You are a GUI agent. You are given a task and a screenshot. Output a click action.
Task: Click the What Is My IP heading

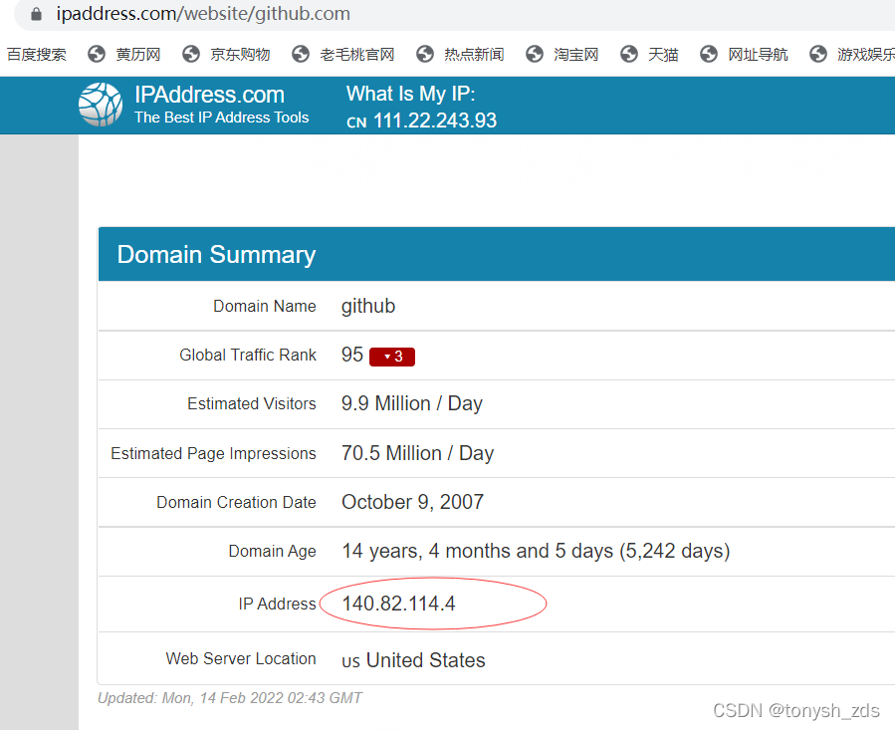[x=410, y=94]
